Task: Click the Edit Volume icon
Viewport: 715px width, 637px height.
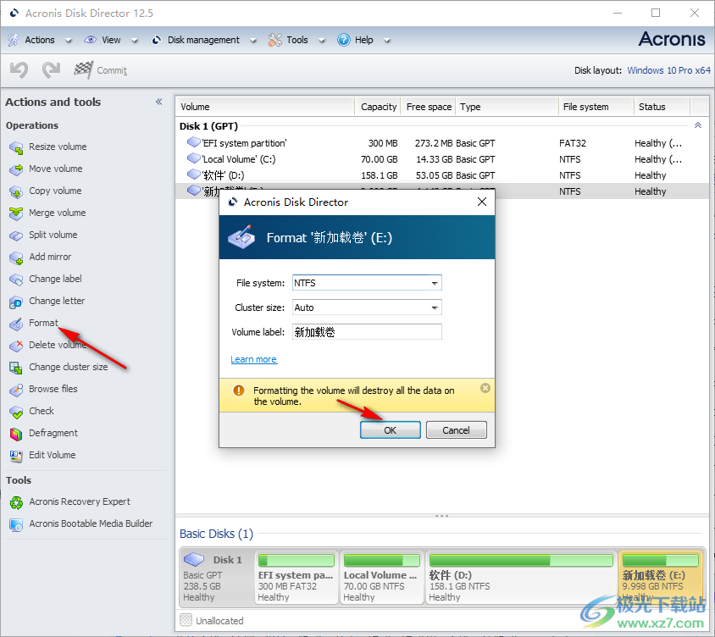Action: point(16,456)
